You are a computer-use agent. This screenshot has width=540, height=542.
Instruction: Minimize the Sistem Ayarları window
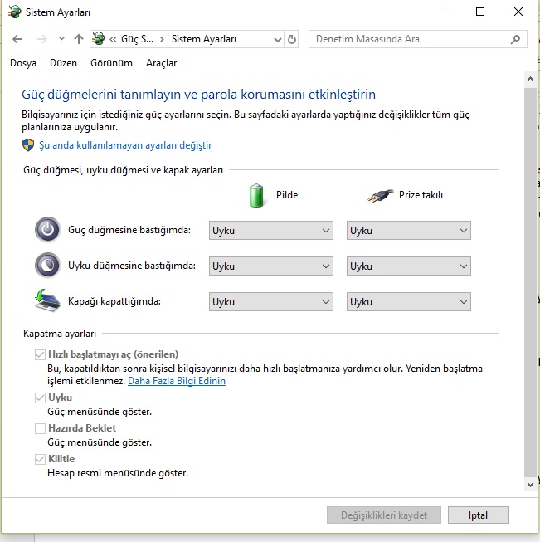coord(443,12)
